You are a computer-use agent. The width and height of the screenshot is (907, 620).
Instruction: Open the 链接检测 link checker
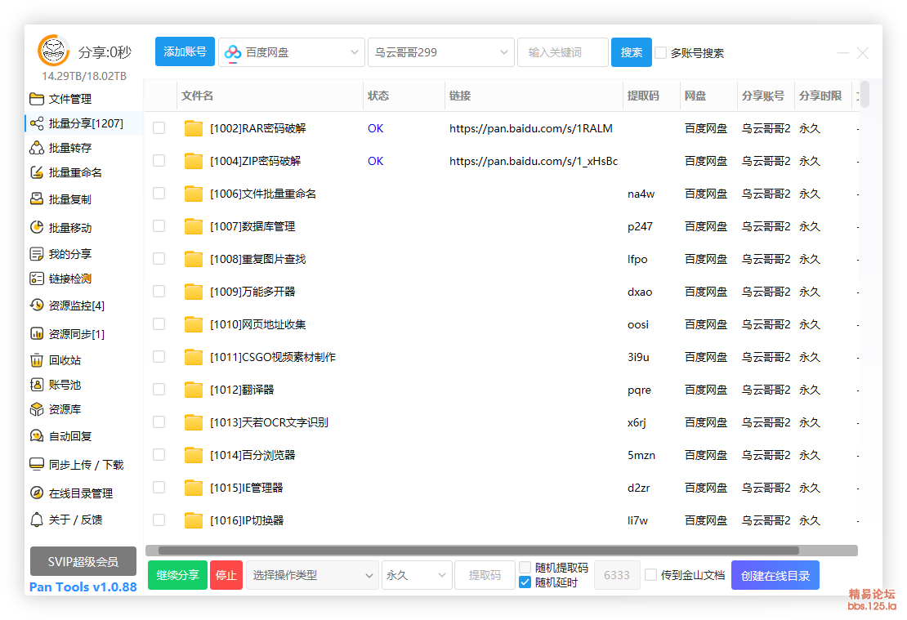point(68,279)
